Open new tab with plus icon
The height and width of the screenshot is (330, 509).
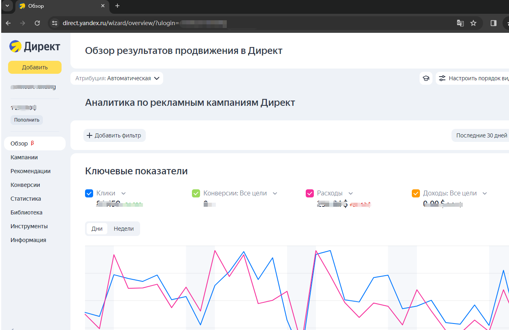117,6
